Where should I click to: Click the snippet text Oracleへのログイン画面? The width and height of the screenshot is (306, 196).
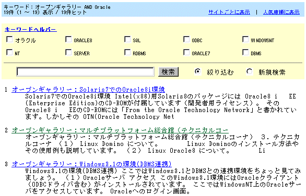coord(150,191)
